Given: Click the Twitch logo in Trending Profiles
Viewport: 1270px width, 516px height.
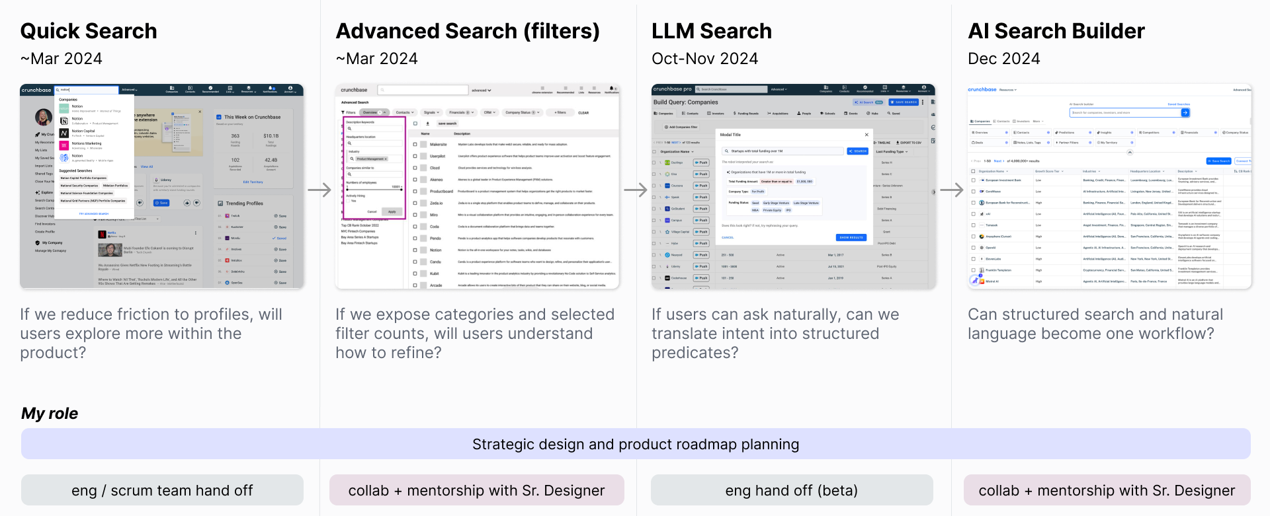Looking at the screenshot, I should click(228, 216).
